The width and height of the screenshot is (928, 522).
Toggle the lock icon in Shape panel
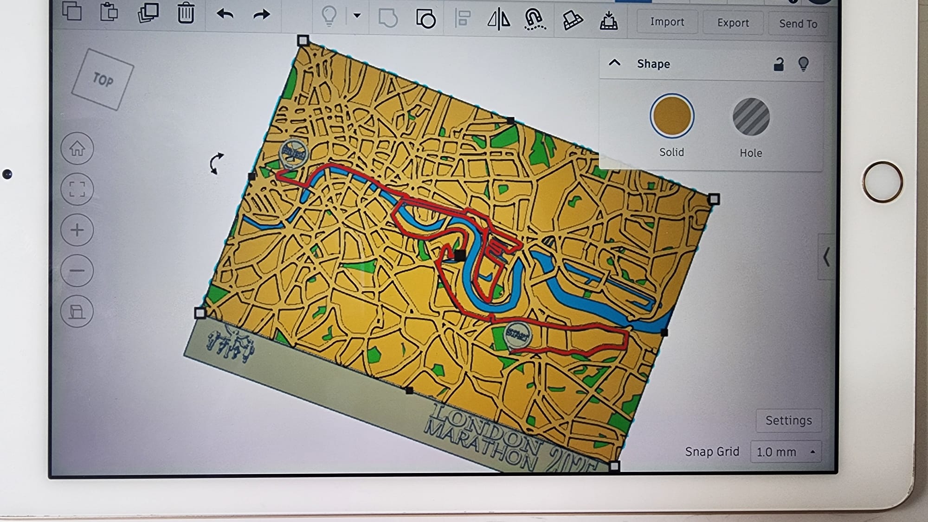(x=779, y=64)
